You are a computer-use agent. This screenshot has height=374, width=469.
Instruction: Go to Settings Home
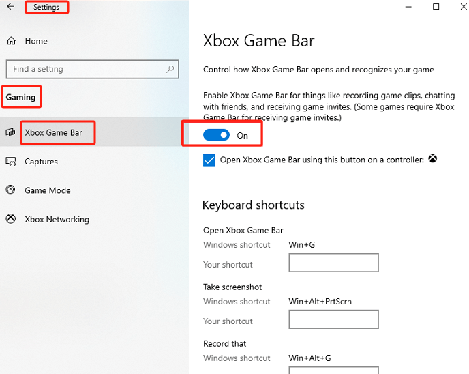pos(36,41)
